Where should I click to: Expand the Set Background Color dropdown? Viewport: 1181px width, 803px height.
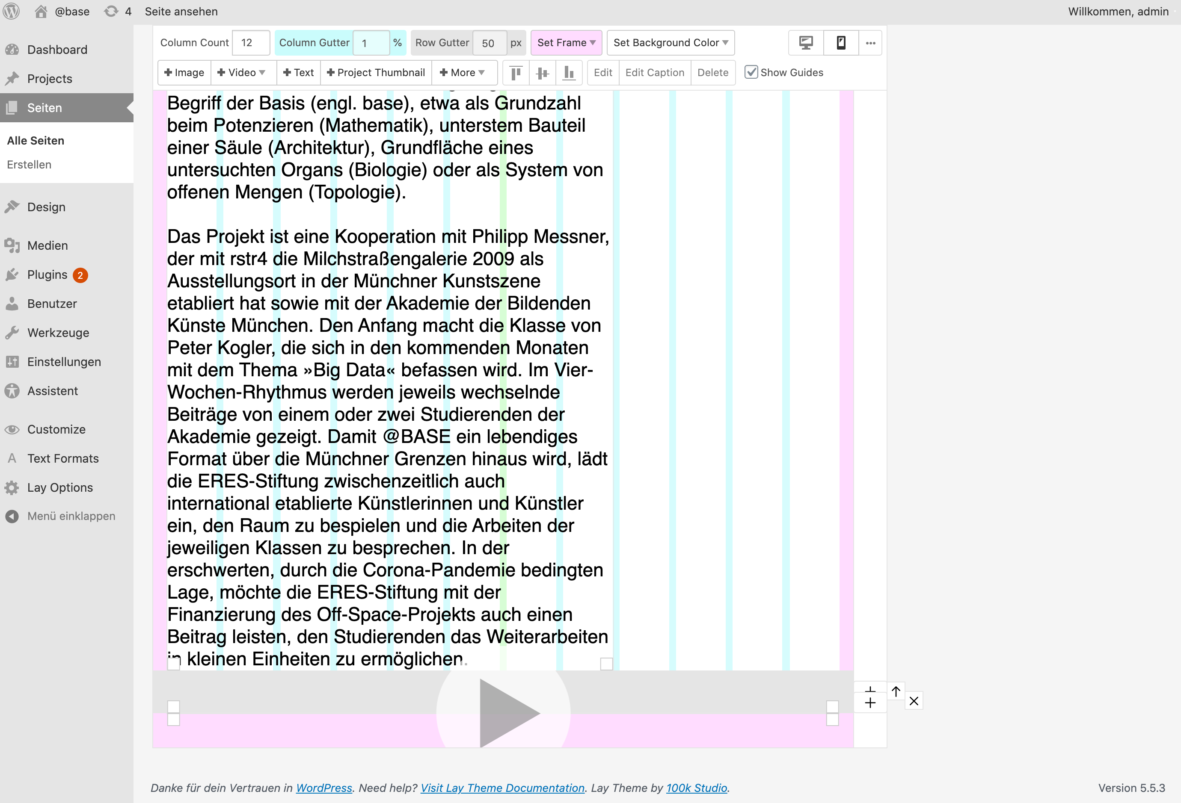click(x=670, y=43)
